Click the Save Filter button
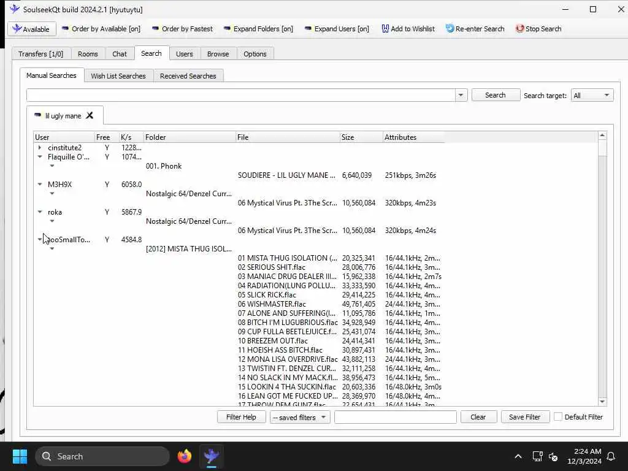Viewport: 628px width, 471px height. pyautogui.click(x=525, y=417)
